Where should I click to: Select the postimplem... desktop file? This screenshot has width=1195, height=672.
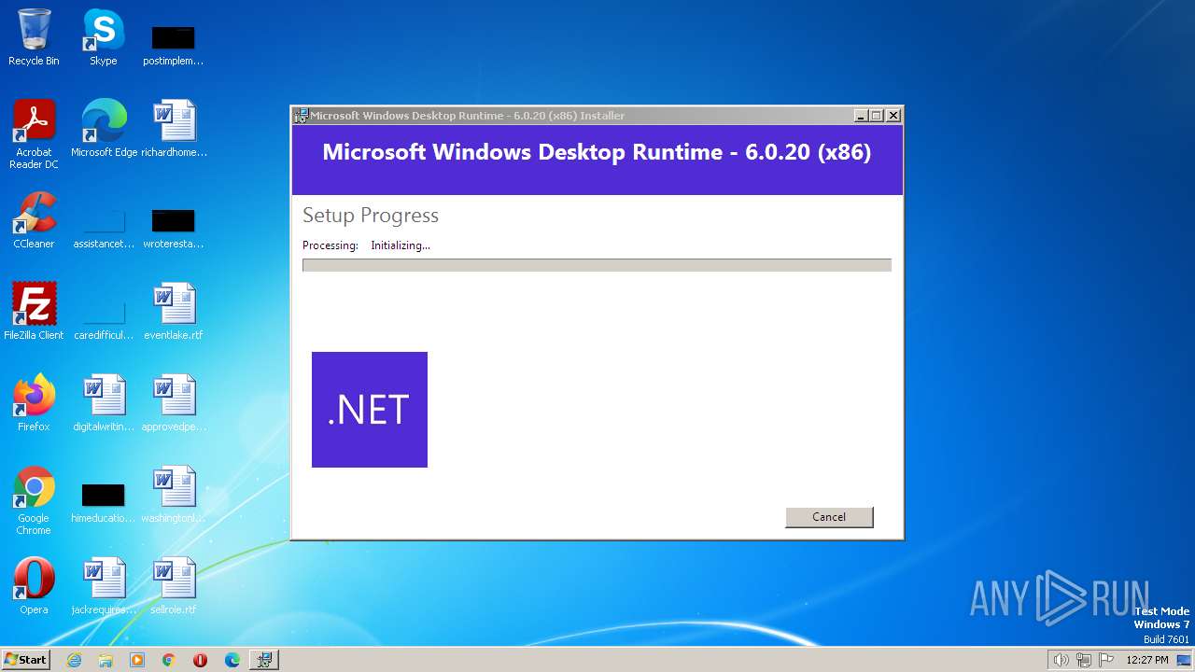[174, 45]
